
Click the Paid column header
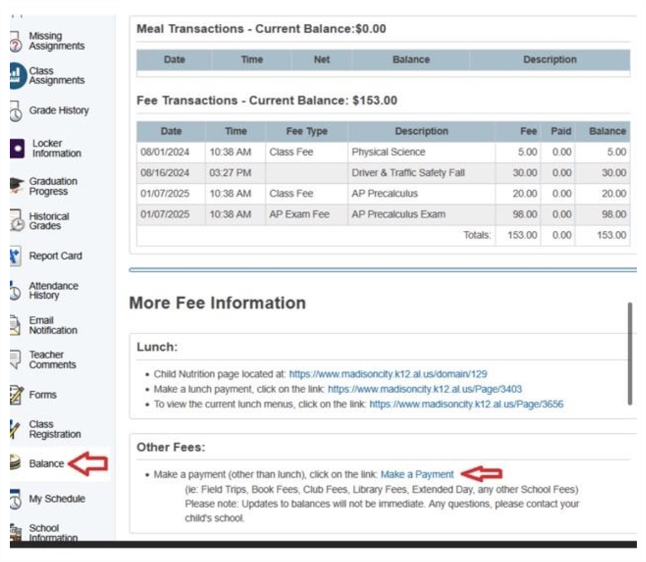pos(558,131)
